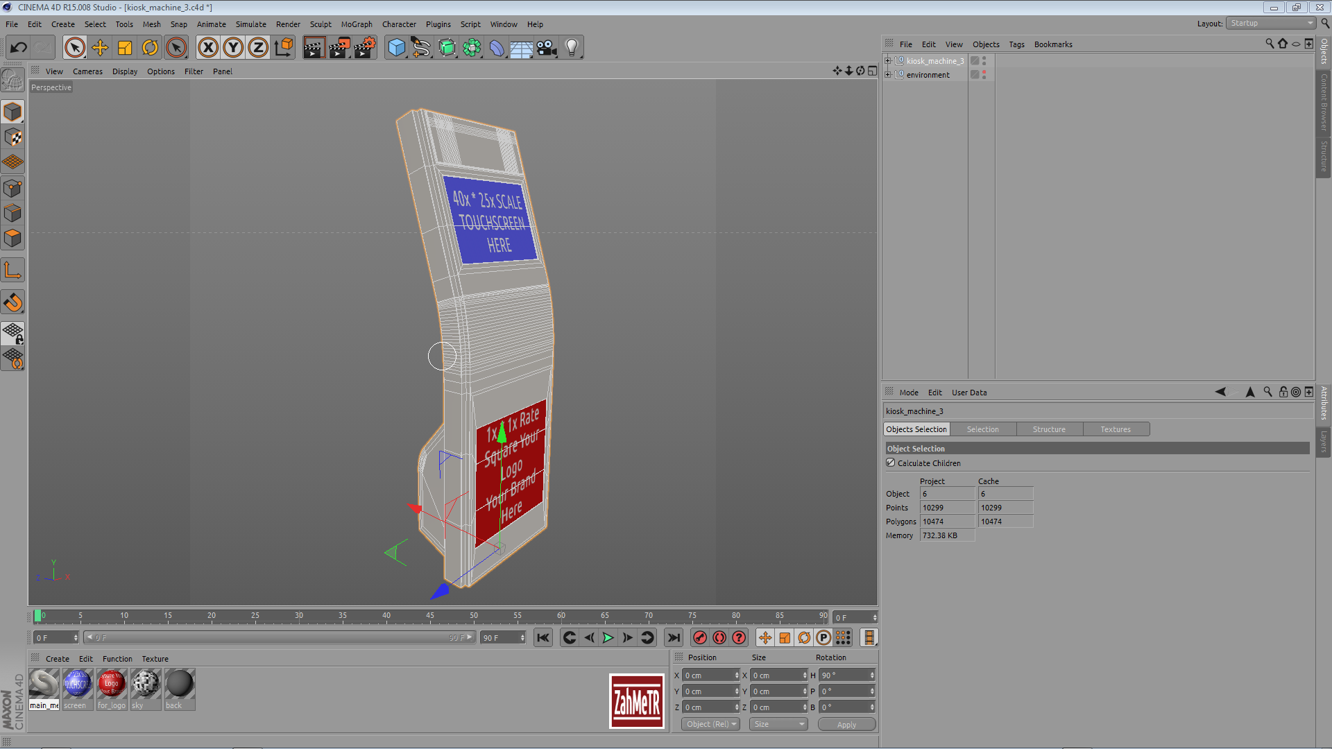This screenshot has height=749, width=1332.
Task: Uncheck Calculate Children checkbox
Action: point(891,463)
